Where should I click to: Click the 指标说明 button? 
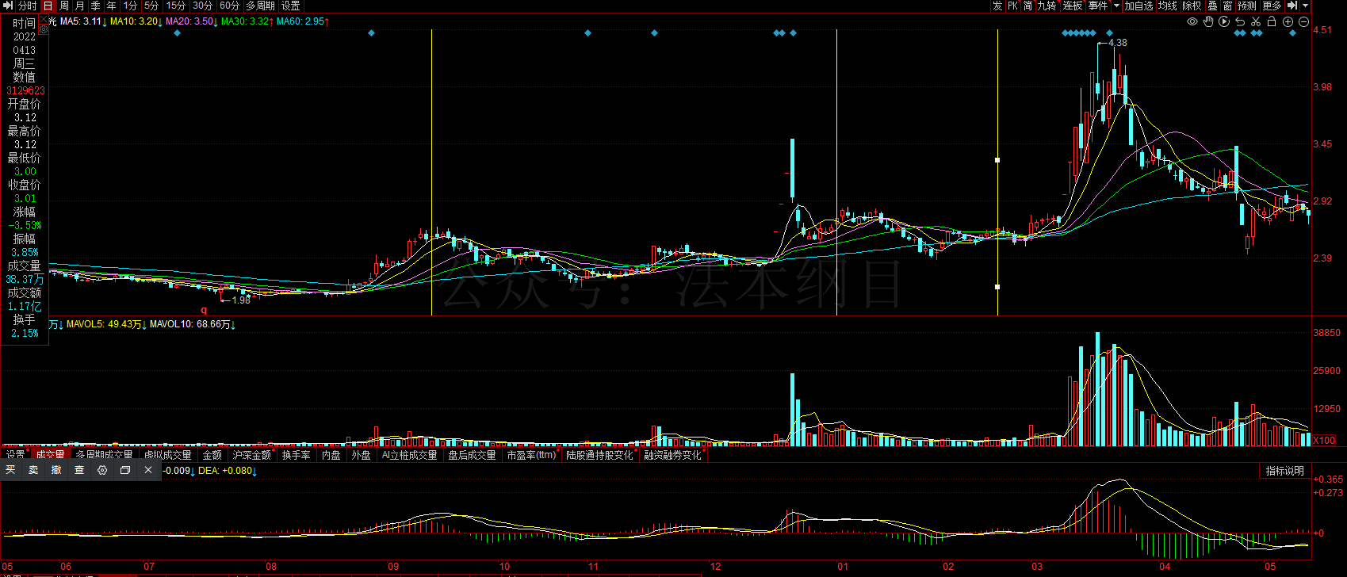[1284, 471]
